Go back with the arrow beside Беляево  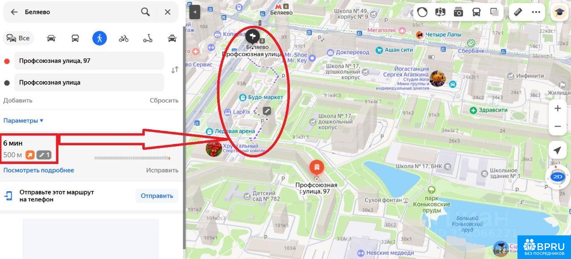tap(14, 12)
